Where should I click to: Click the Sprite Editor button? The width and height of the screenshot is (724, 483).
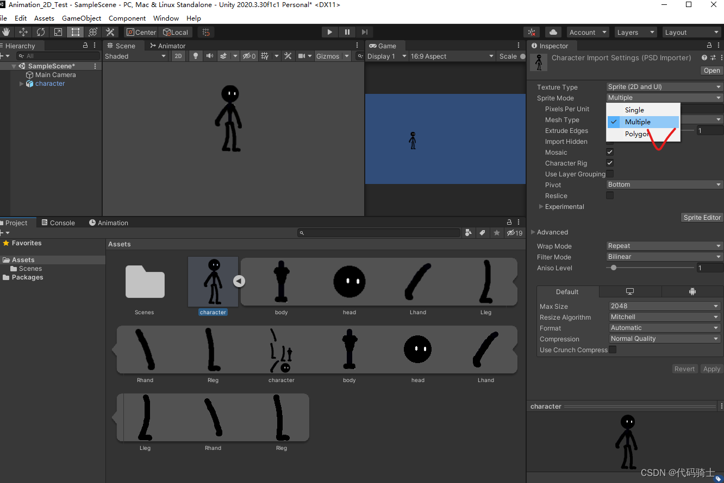coord(701,217)
